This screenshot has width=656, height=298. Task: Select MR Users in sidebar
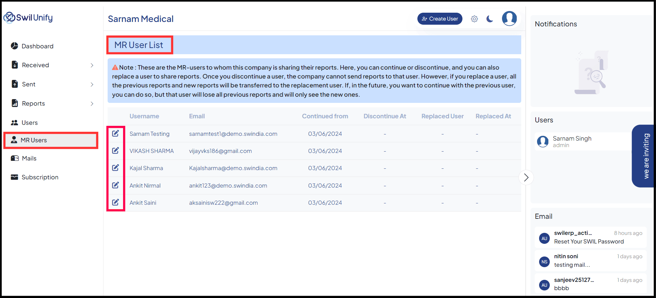pyautogui.click(x=51, y=140)
